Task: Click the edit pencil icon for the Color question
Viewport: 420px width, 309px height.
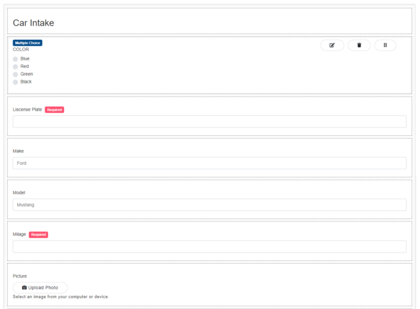Action: pyautogui.click(x=332, y=45)
